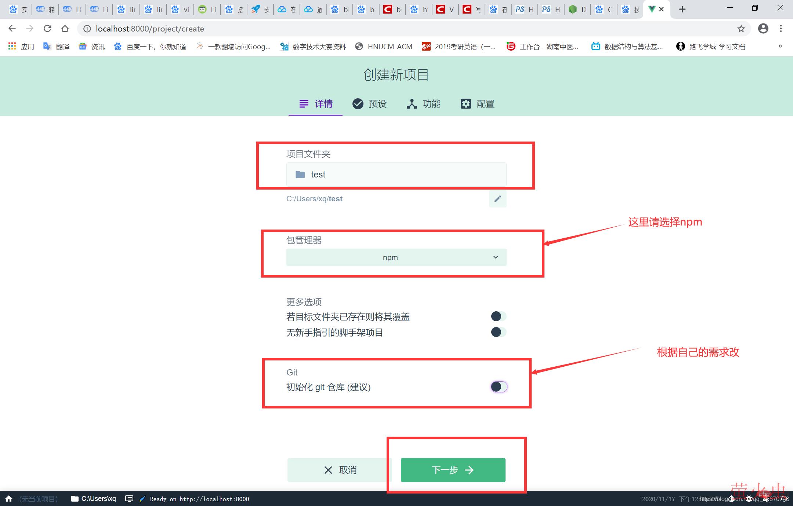Open Chrome's three-dot menu
This screenshot has height=506, width=793.
[781, 29]
